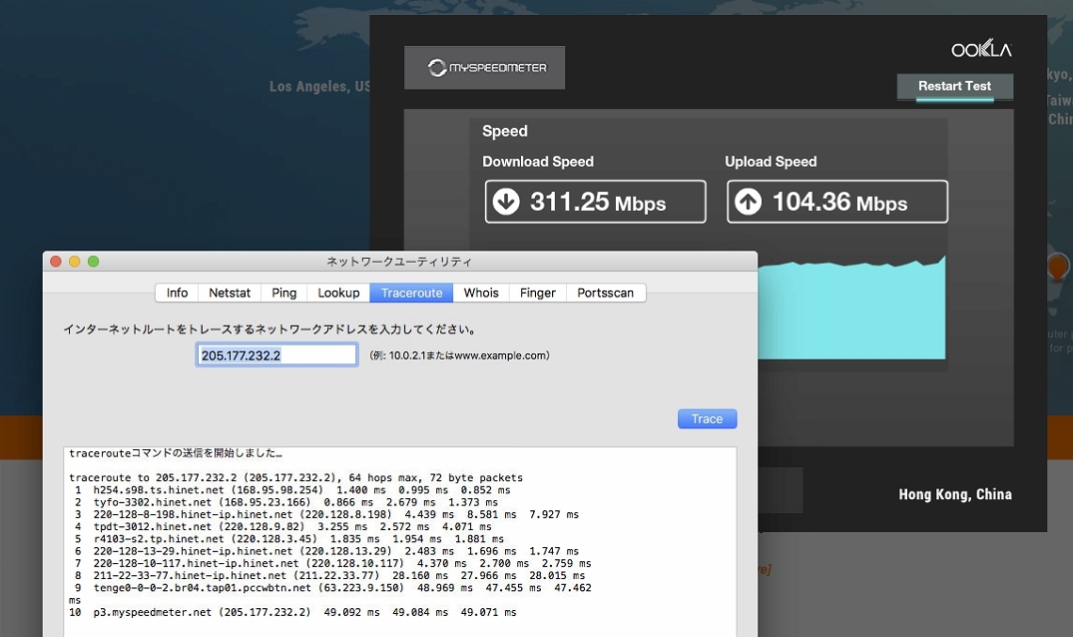This screenshot has width=1073, height=637.
Task: Click the Download Speed label
Action: click(x=538, y=162)
